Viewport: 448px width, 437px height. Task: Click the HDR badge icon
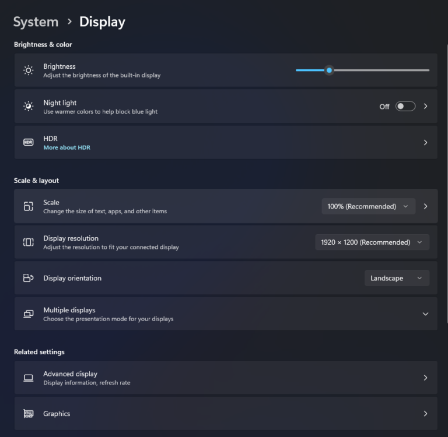pos(28,142)
